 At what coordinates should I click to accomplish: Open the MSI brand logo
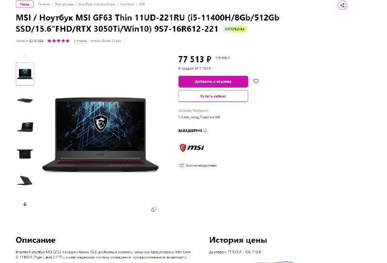coord(192,147)
